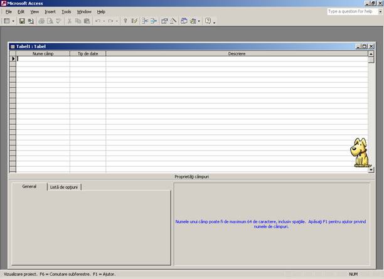Screen dimensions: 384x279
Task: Set primary key using the key icon
Action: click(x=125, y=21)
